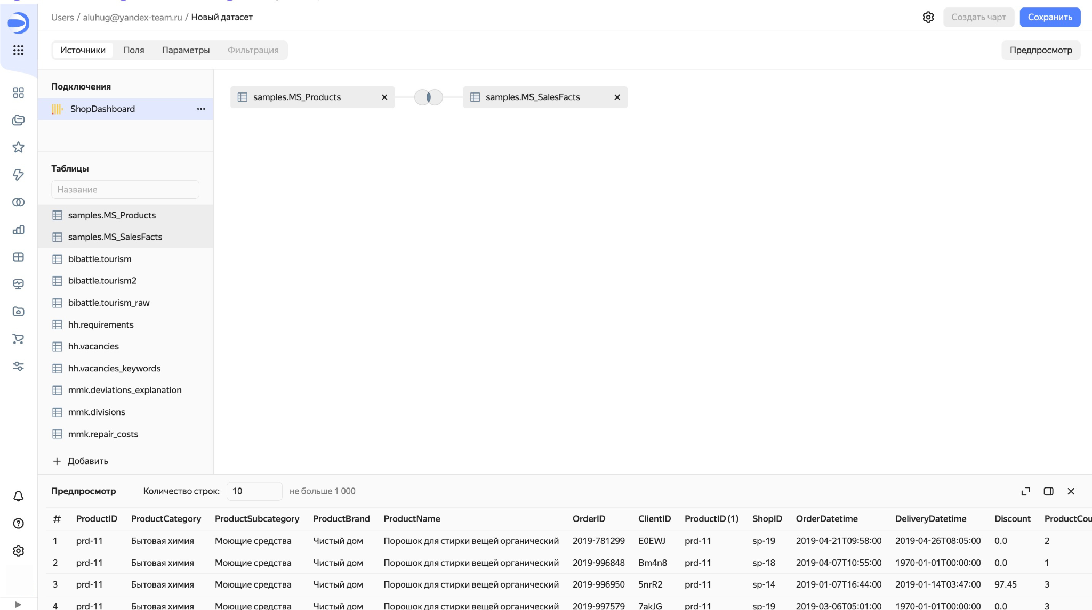
Task: Switch to the Параметры tab
Action: point(186,50)
